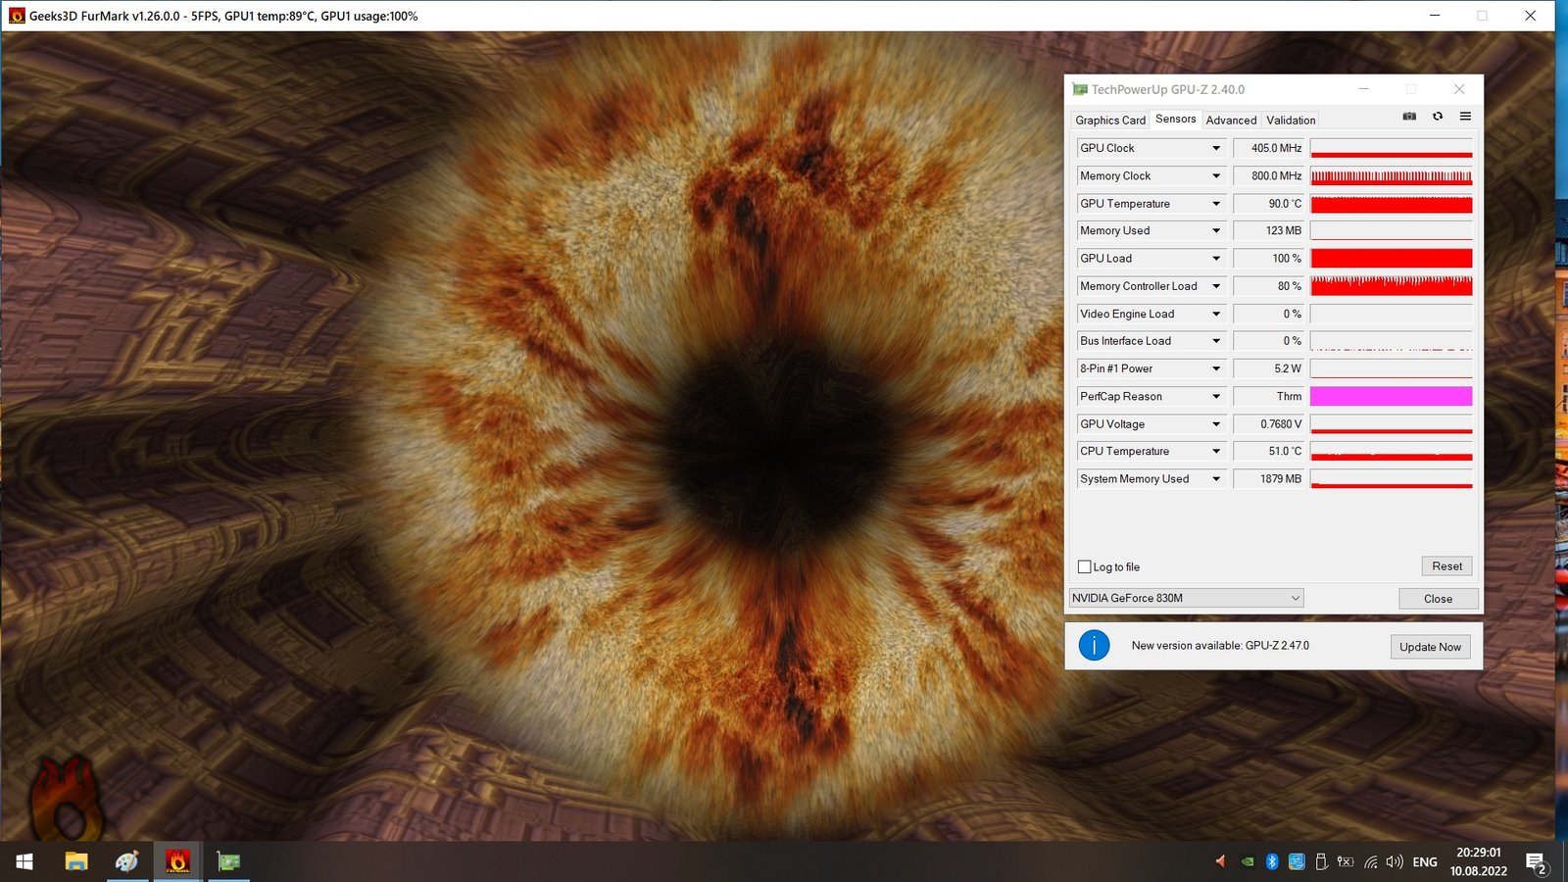Screen dimensions: 1568x882
Task: Open the NVIDIA GeForce 830M GPU selector
Action: pyautogui.click(x=1186, y=598)
